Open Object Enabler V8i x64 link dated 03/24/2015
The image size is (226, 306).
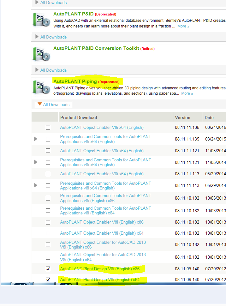[x=102, y=128]
